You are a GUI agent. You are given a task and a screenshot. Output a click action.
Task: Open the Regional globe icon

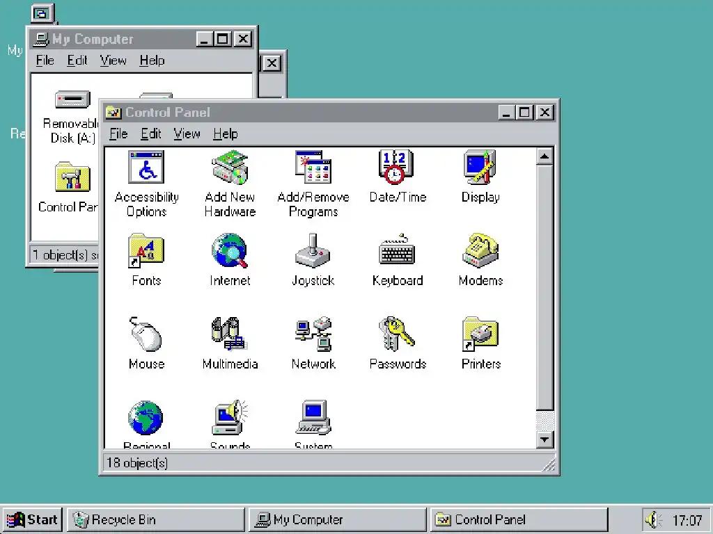pos(146,417)
